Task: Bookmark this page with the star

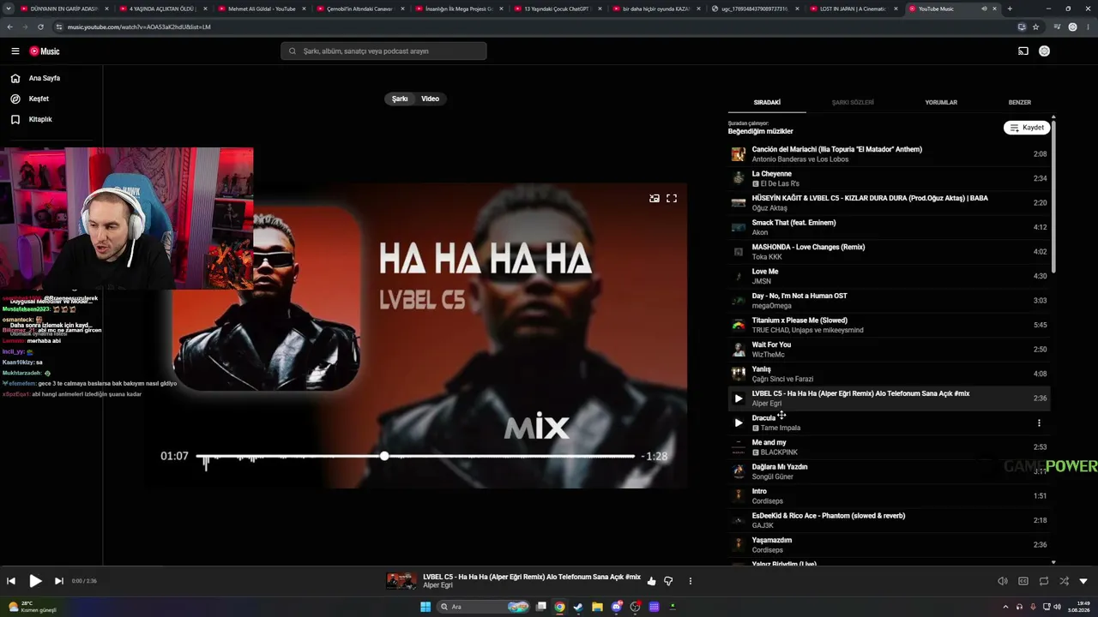Action: (x=1036, y=27)
